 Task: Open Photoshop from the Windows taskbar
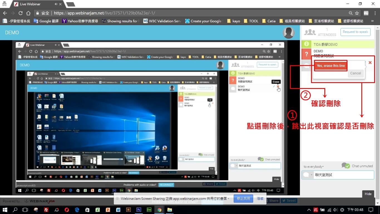coord(139,210)
